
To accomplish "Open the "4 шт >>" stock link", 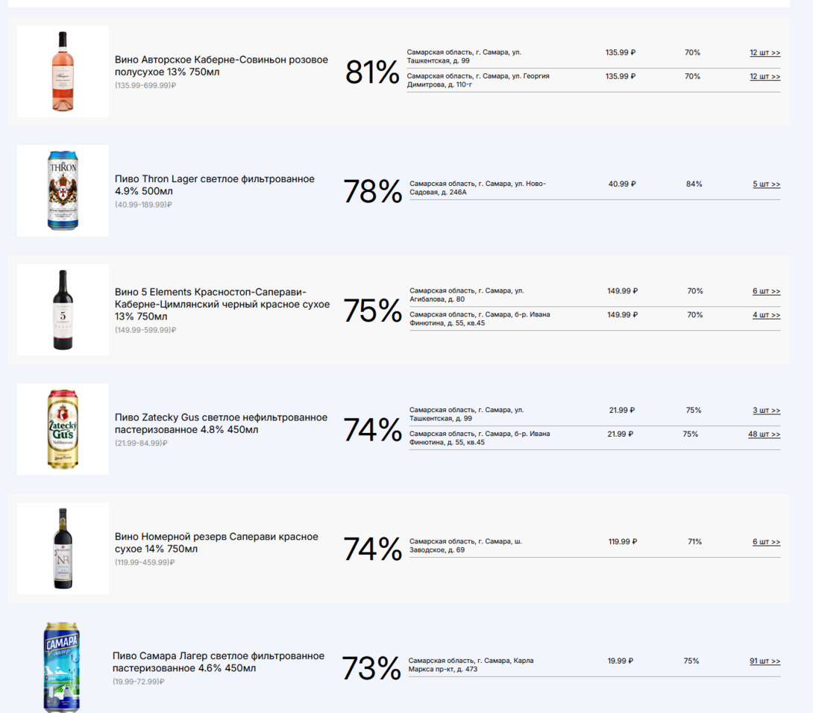I will (x=766, y=315).
